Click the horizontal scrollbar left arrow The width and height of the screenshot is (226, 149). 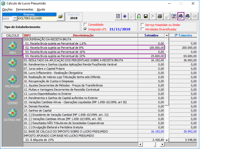[x=140, y=144]
